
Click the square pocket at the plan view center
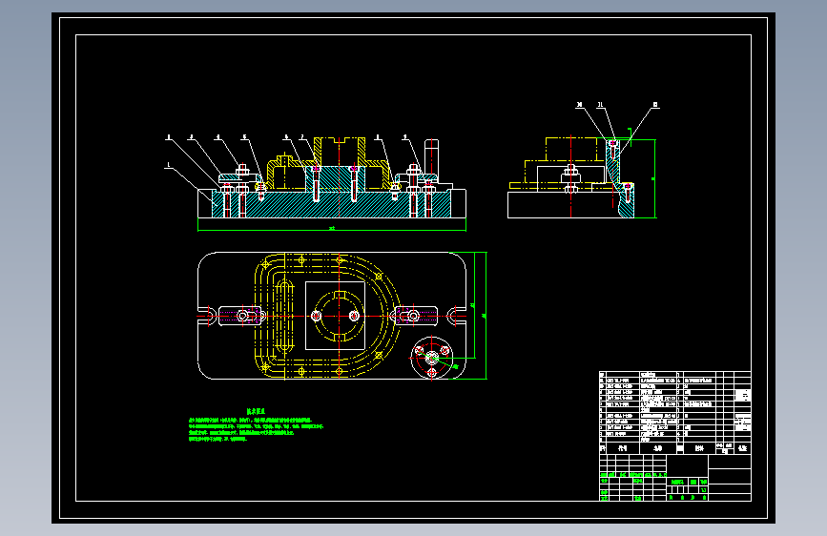[x=336, y=316]
